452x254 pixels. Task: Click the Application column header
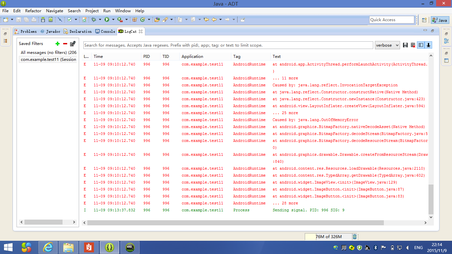(205, 57)
